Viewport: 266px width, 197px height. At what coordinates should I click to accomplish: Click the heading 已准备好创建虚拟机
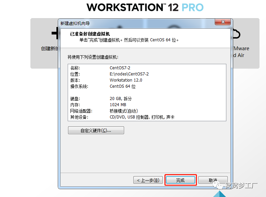pos(90,34)
